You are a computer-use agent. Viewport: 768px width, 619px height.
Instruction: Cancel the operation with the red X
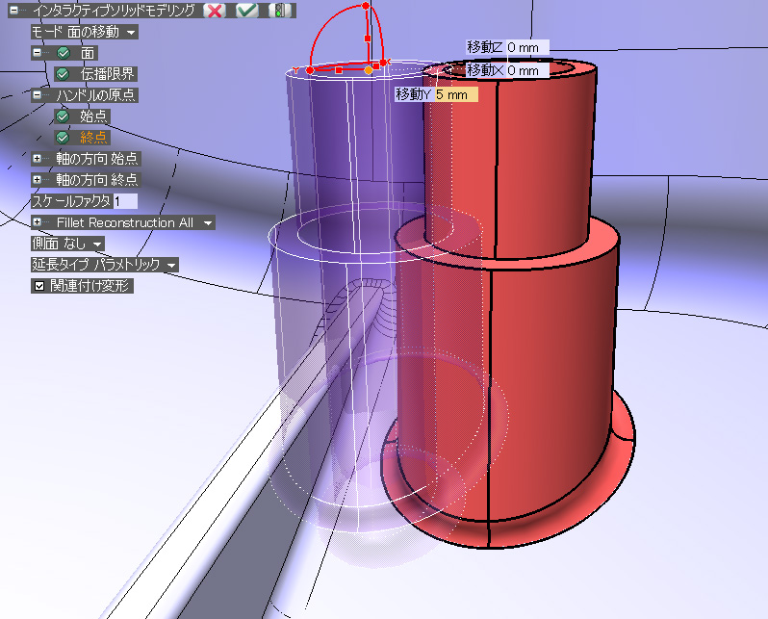[x=215, y=12]
